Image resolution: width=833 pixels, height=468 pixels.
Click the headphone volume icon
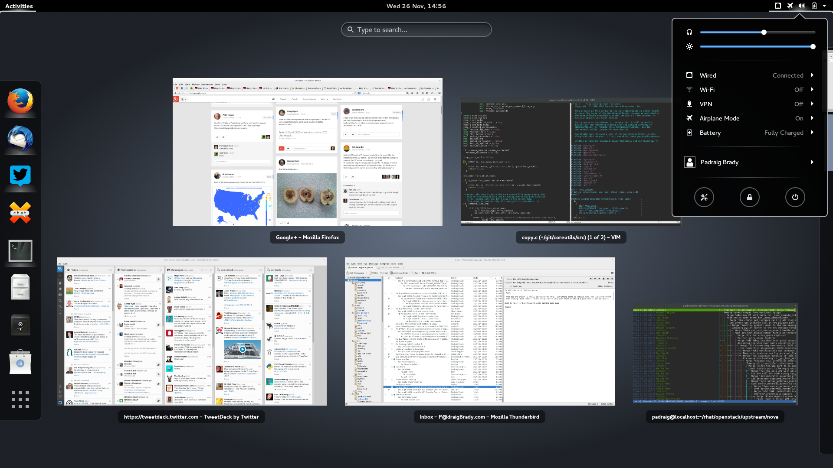click(689, 32)
